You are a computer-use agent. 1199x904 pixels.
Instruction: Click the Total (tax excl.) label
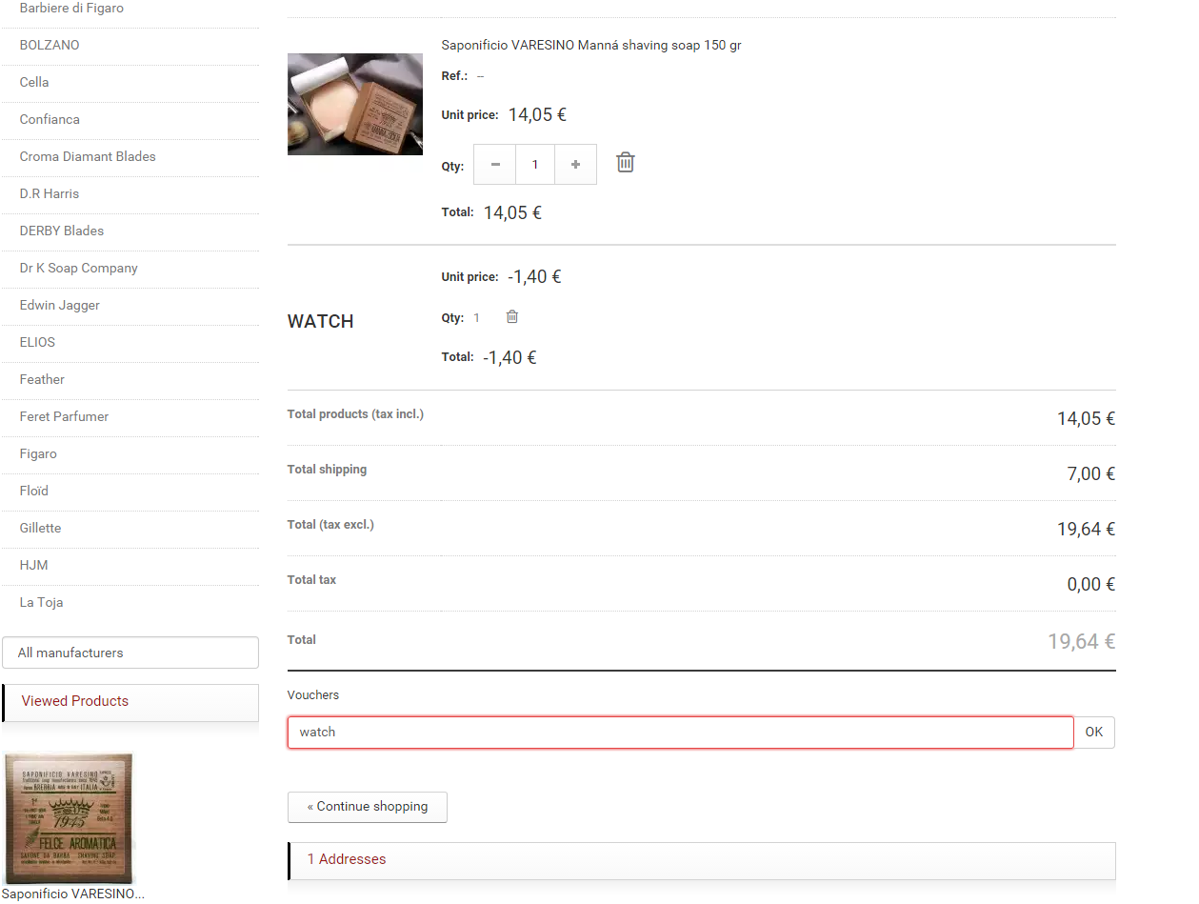tap(330, 525)
